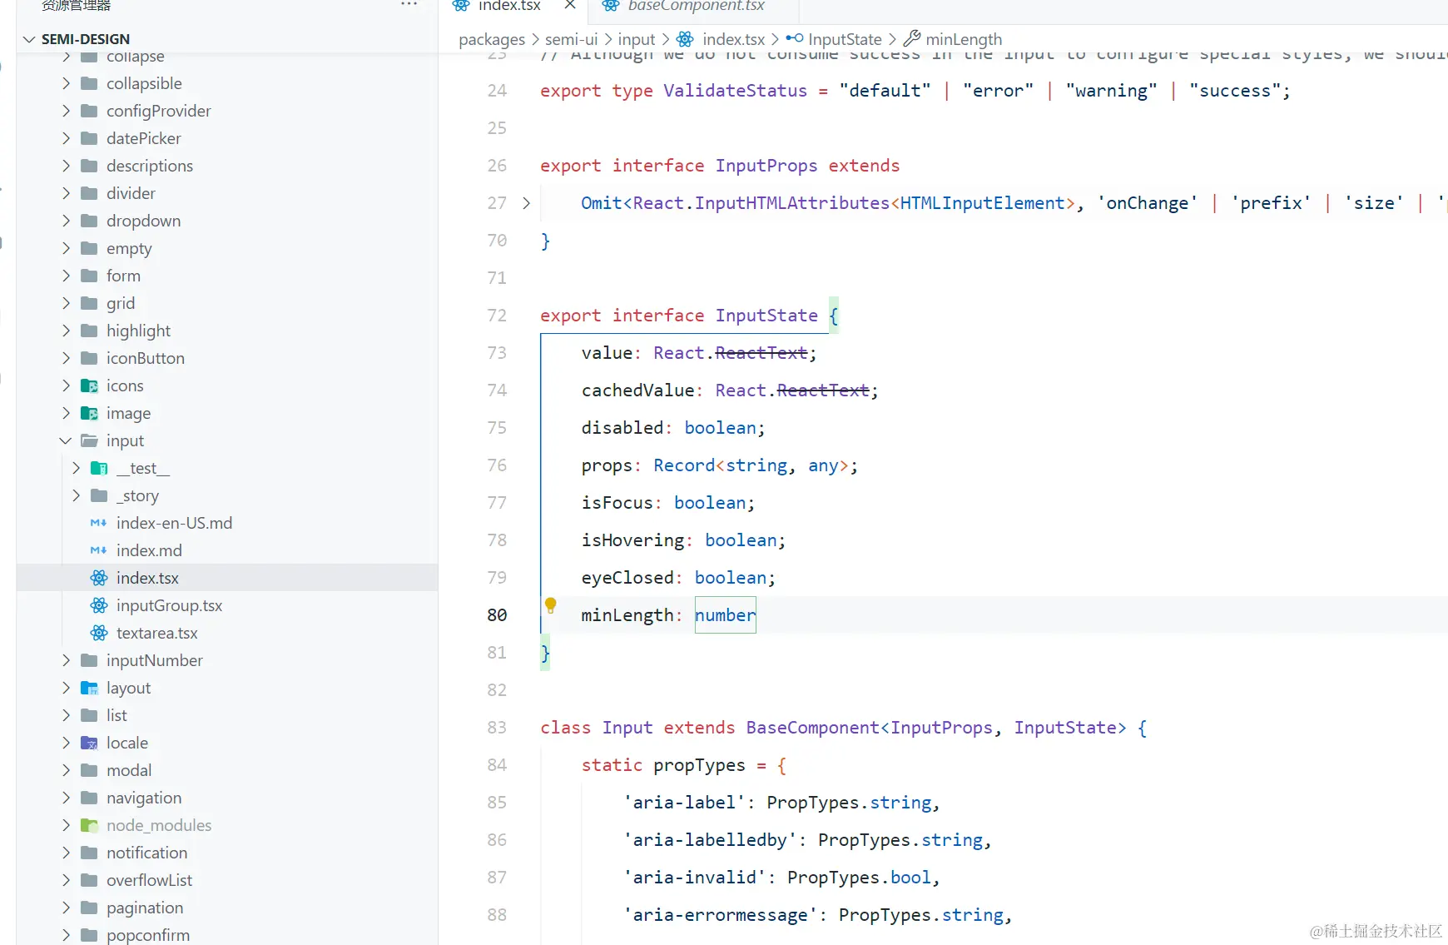Click the markdown icon beside index.md
This screenshot has height=945, width=1448.
(x=98, y=550)
